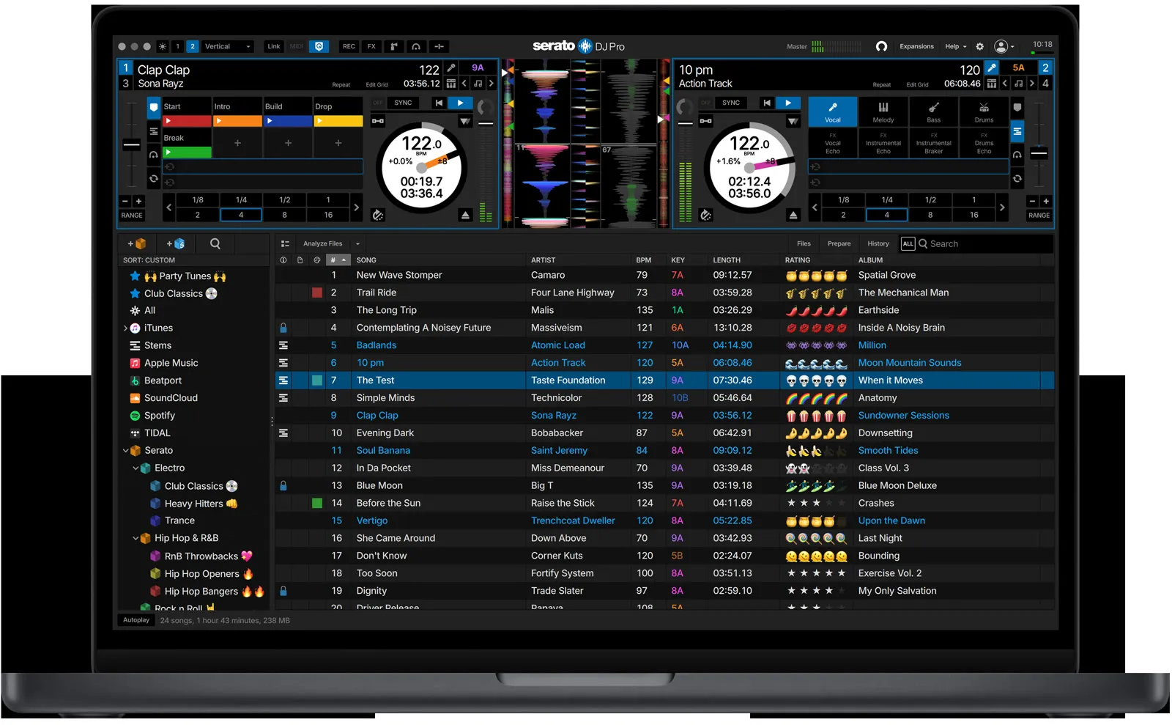Click Repeat on deck 2
1172x725 pixels.
pyautogui.click(x=882, y=85)
